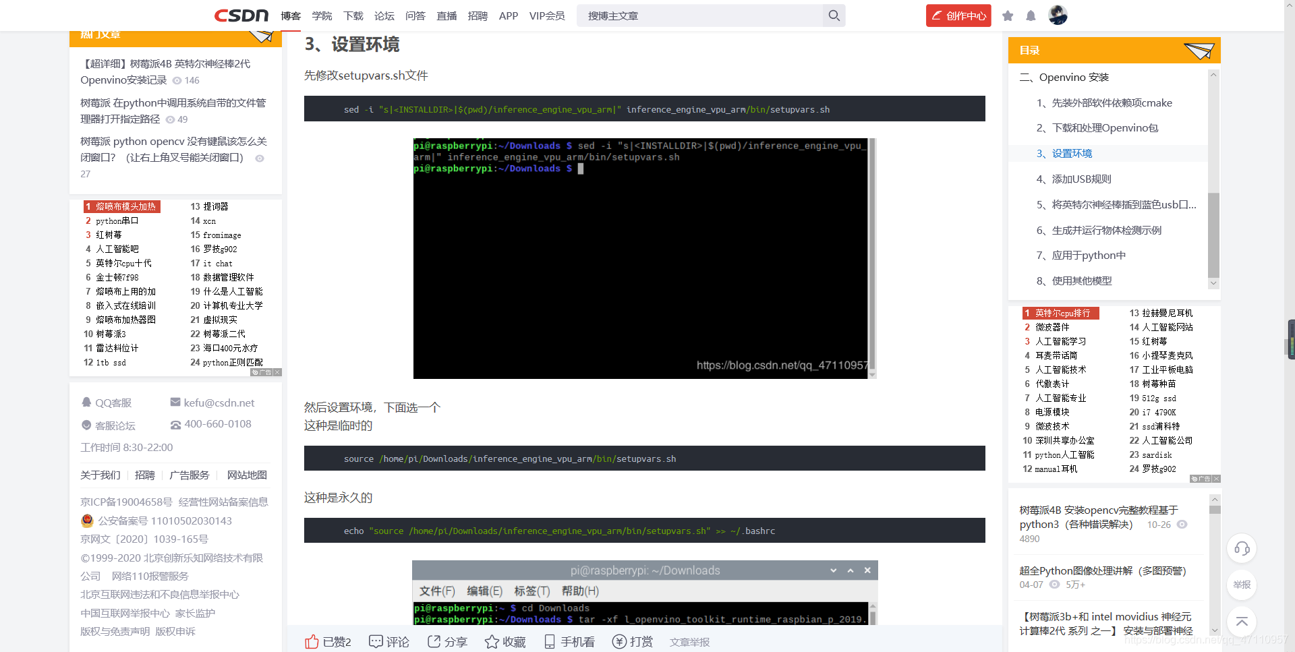1295x652 pixels.
Task: Open the 招聘 nav item in header
Action: [x=478, y=16]
